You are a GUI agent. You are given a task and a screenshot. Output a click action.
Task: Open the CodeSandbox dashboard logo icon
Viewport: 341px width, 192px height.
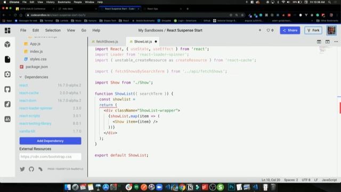[x=7, y=30]
